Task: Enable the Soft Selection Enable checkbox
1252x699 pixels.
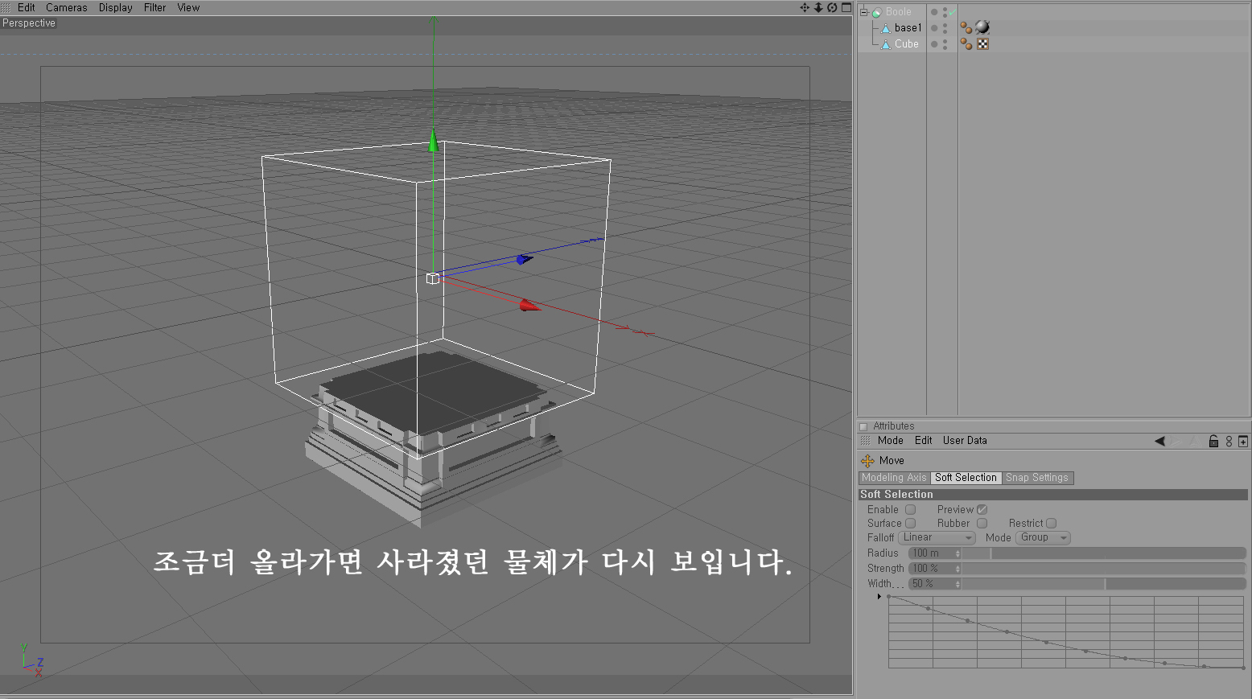Action: tap(910, 510)
